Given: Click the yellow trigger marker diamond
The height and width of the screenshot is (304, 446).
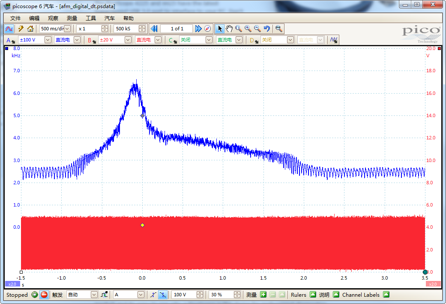Looking at the screenshot, I should point(143,225).
